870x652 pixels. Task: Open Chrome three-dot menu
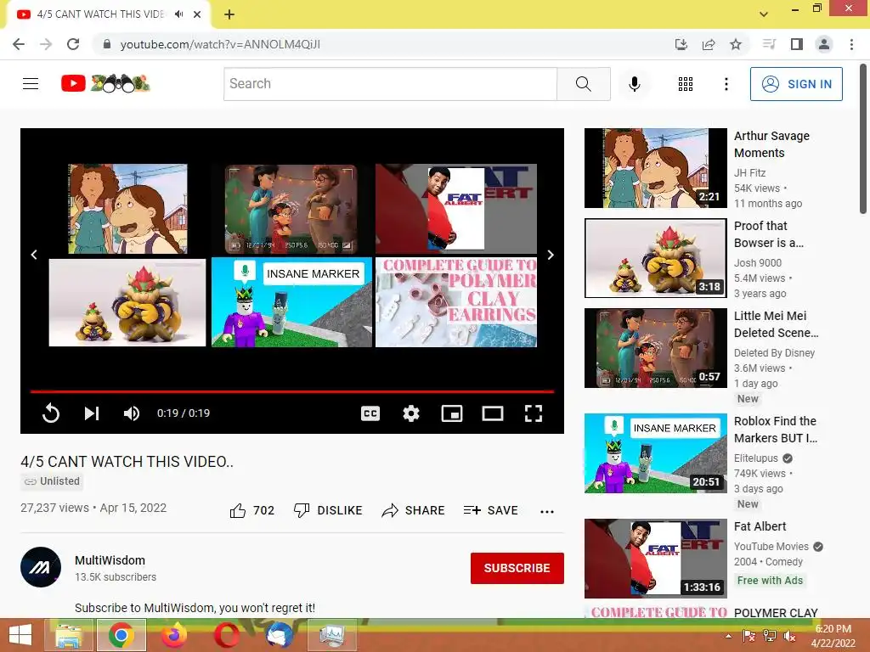pyautogui.click(x=851, y=44)
